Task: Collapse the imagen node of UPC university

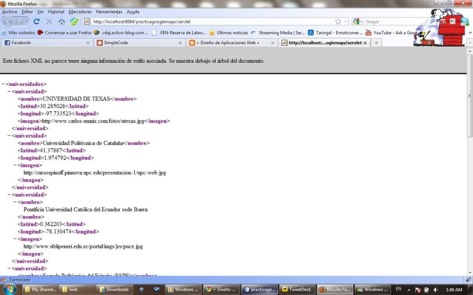Action: [15, 165]
